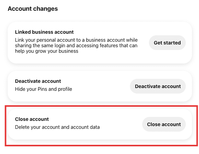Click the Get started button

(x=167, y=43)
